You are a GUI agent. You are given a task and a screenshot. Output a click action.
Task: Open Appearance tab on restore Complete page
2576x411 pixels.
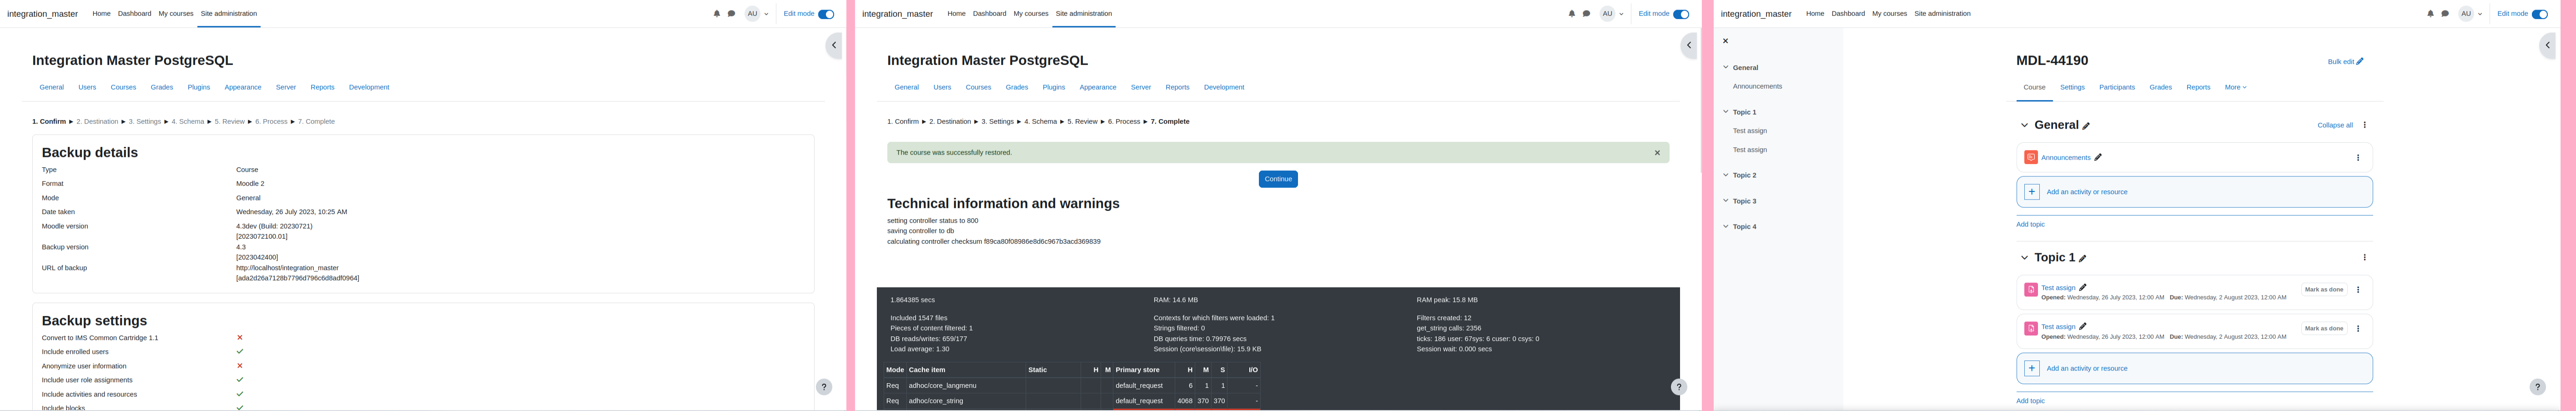[x=1097, y=87]
